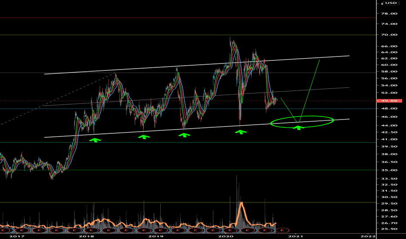Click the 2020 label on time axis
The height and width of the screenshot is (239, 406).
tap(226, 236)
